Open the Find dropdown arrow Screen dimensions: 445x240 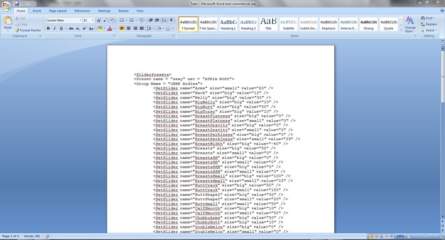tap(434, 18)
